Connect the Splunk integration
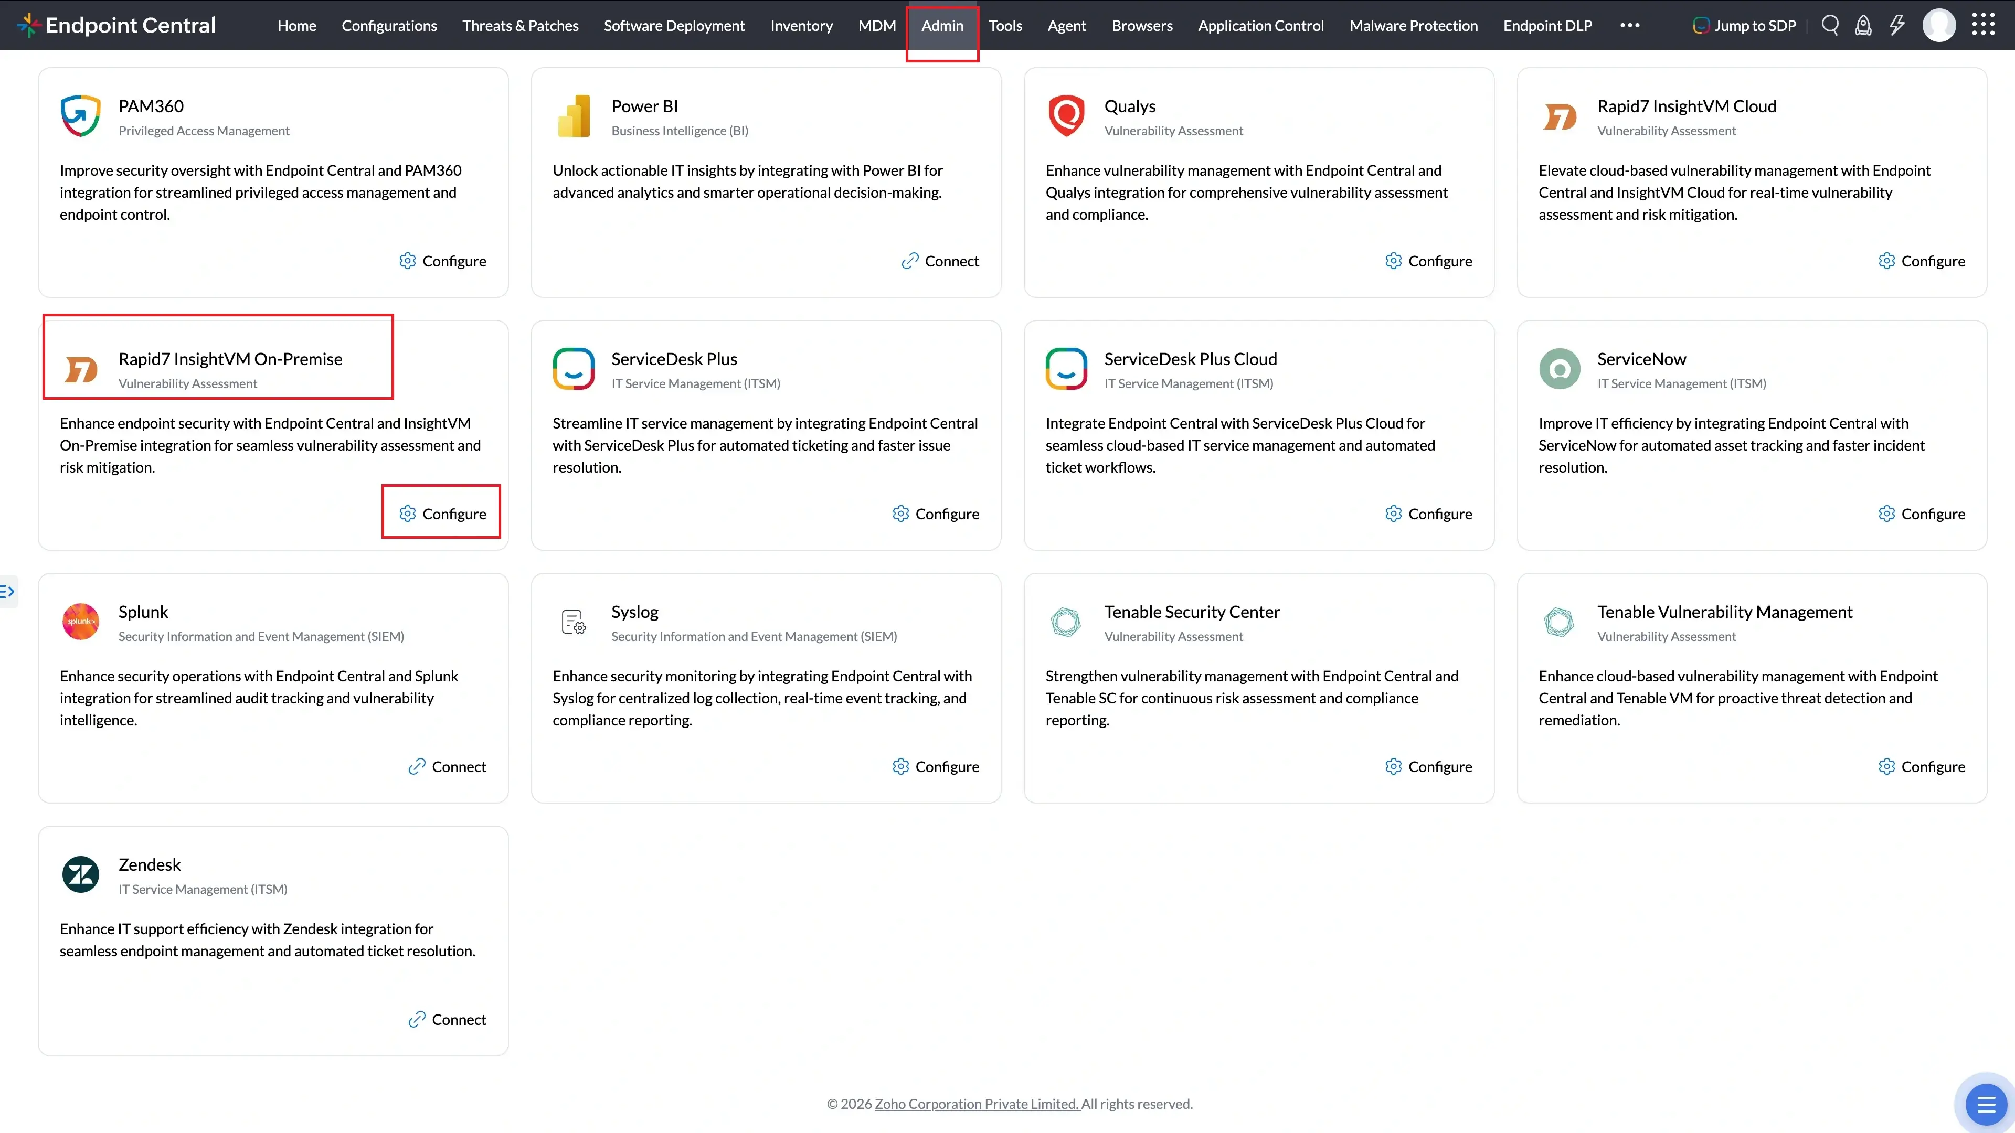The width and height of the screenshot is (2015, 1133). [448, 766]
